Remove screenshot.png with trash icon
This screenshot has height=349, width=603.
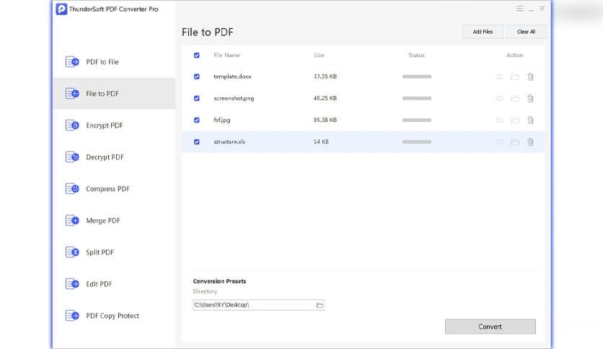[530, 98]
